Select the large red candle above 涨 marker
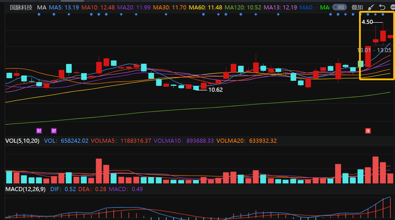The width and height of the screenshot is (395, 220). 368,56
